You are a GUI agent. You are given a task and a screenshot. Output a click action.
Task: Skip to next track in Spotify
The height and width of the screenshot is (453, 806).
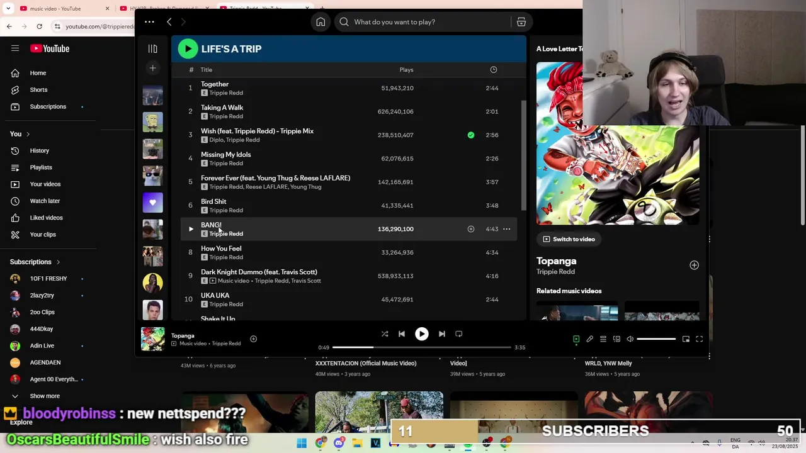[x=442, y=334]
